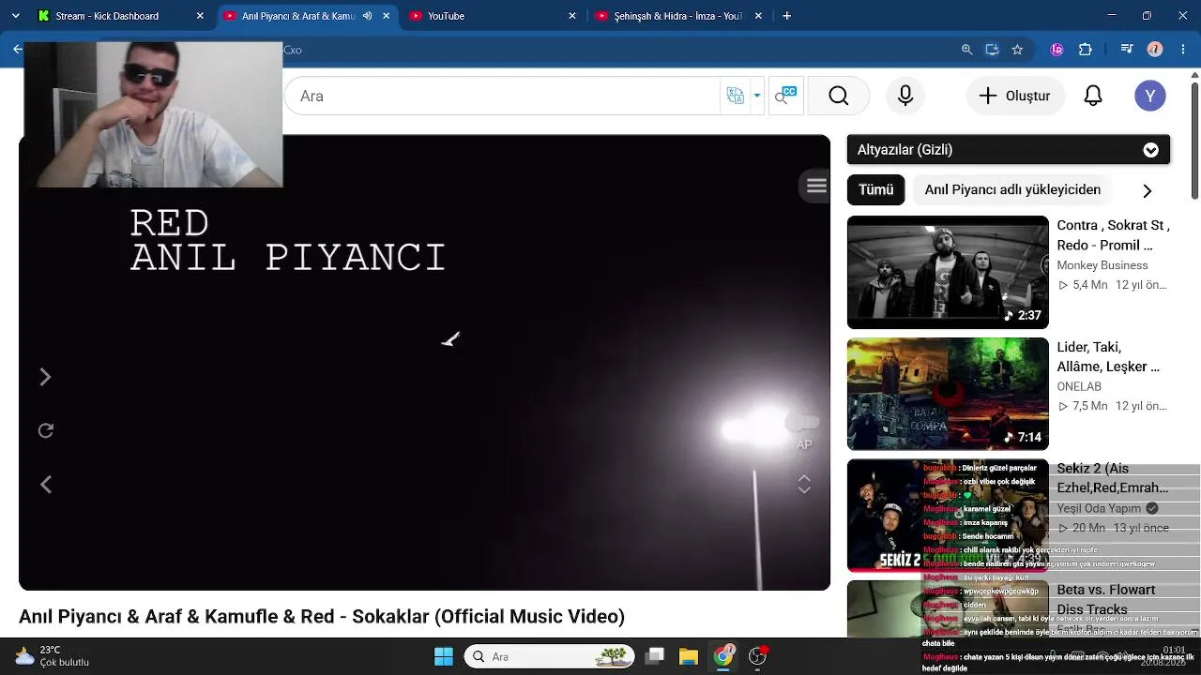
Task: Open the Contra, Sokrat St, Redo video thumbnail
Action: [948, 272]
